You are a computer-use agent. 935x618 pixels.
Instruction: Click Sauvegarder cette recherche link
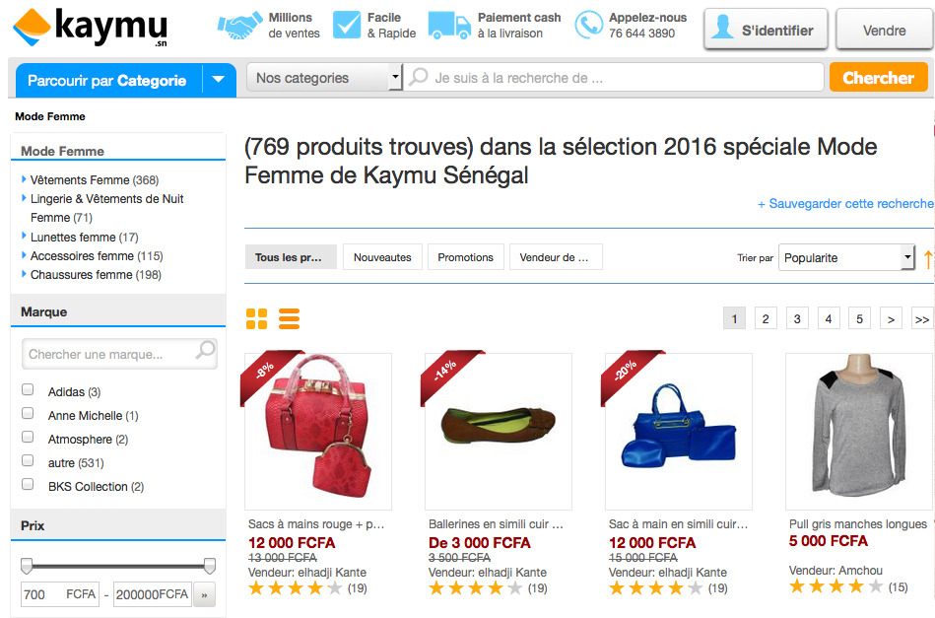pos(845,204)
